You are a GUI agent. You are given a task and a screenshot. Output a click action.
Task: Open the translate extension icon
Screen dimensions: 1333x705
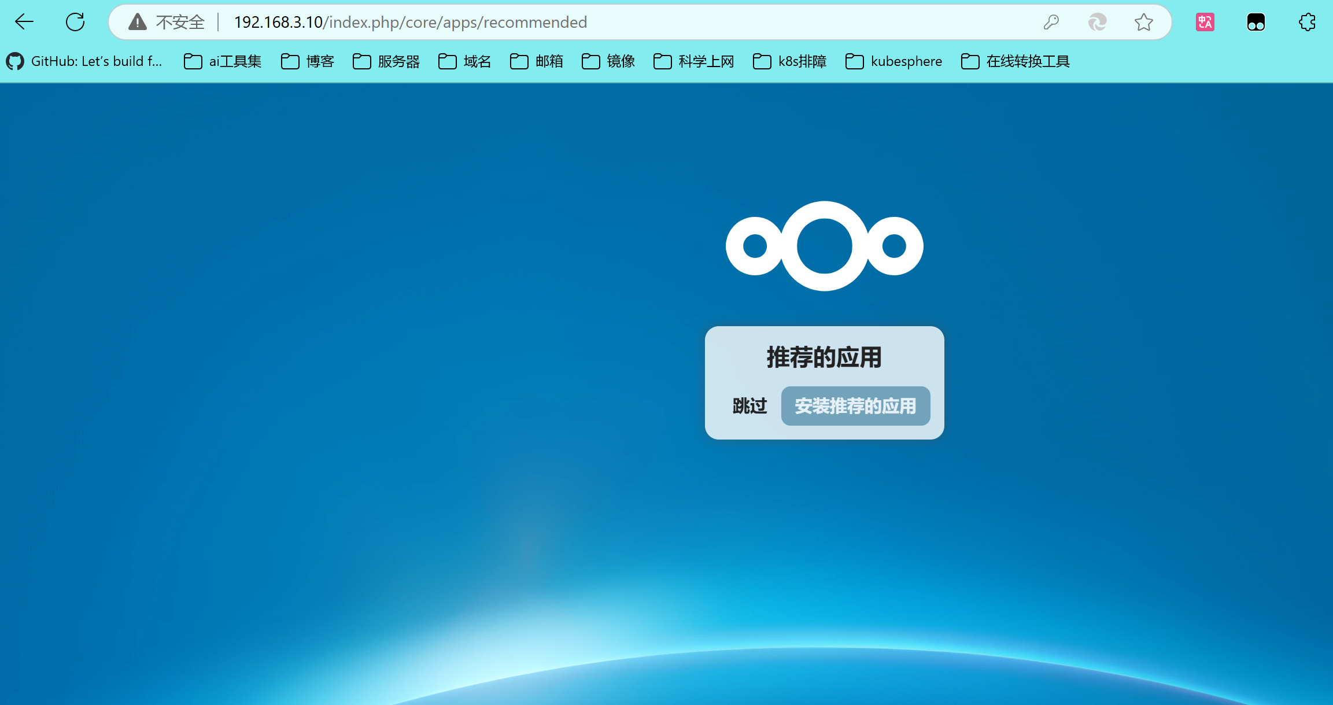[x=1205, y=22]
